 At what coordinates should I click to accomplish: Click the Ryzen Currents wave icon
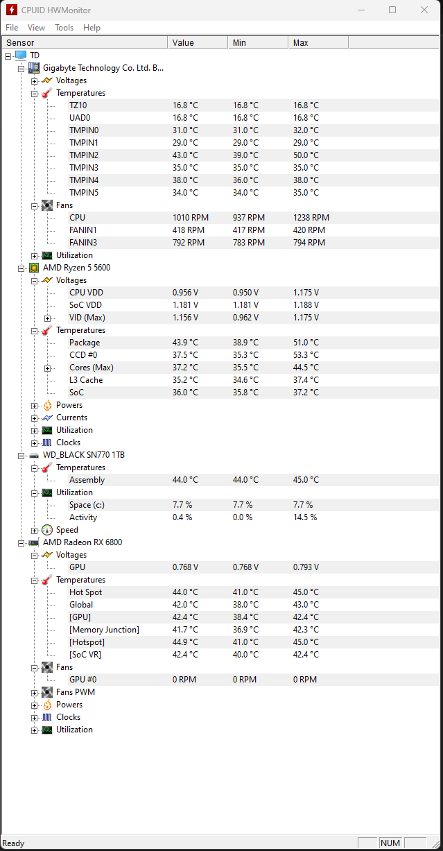46,418
